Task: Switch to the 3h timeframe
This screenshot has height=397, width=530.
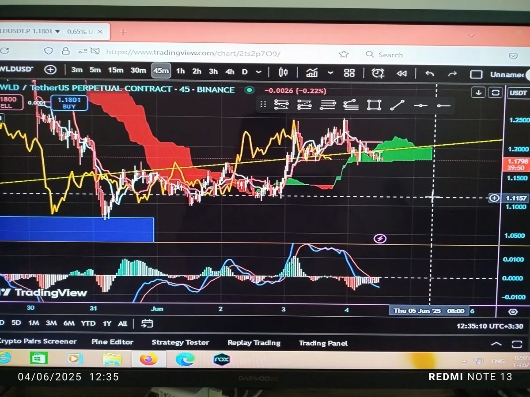Action: point(213,71)
